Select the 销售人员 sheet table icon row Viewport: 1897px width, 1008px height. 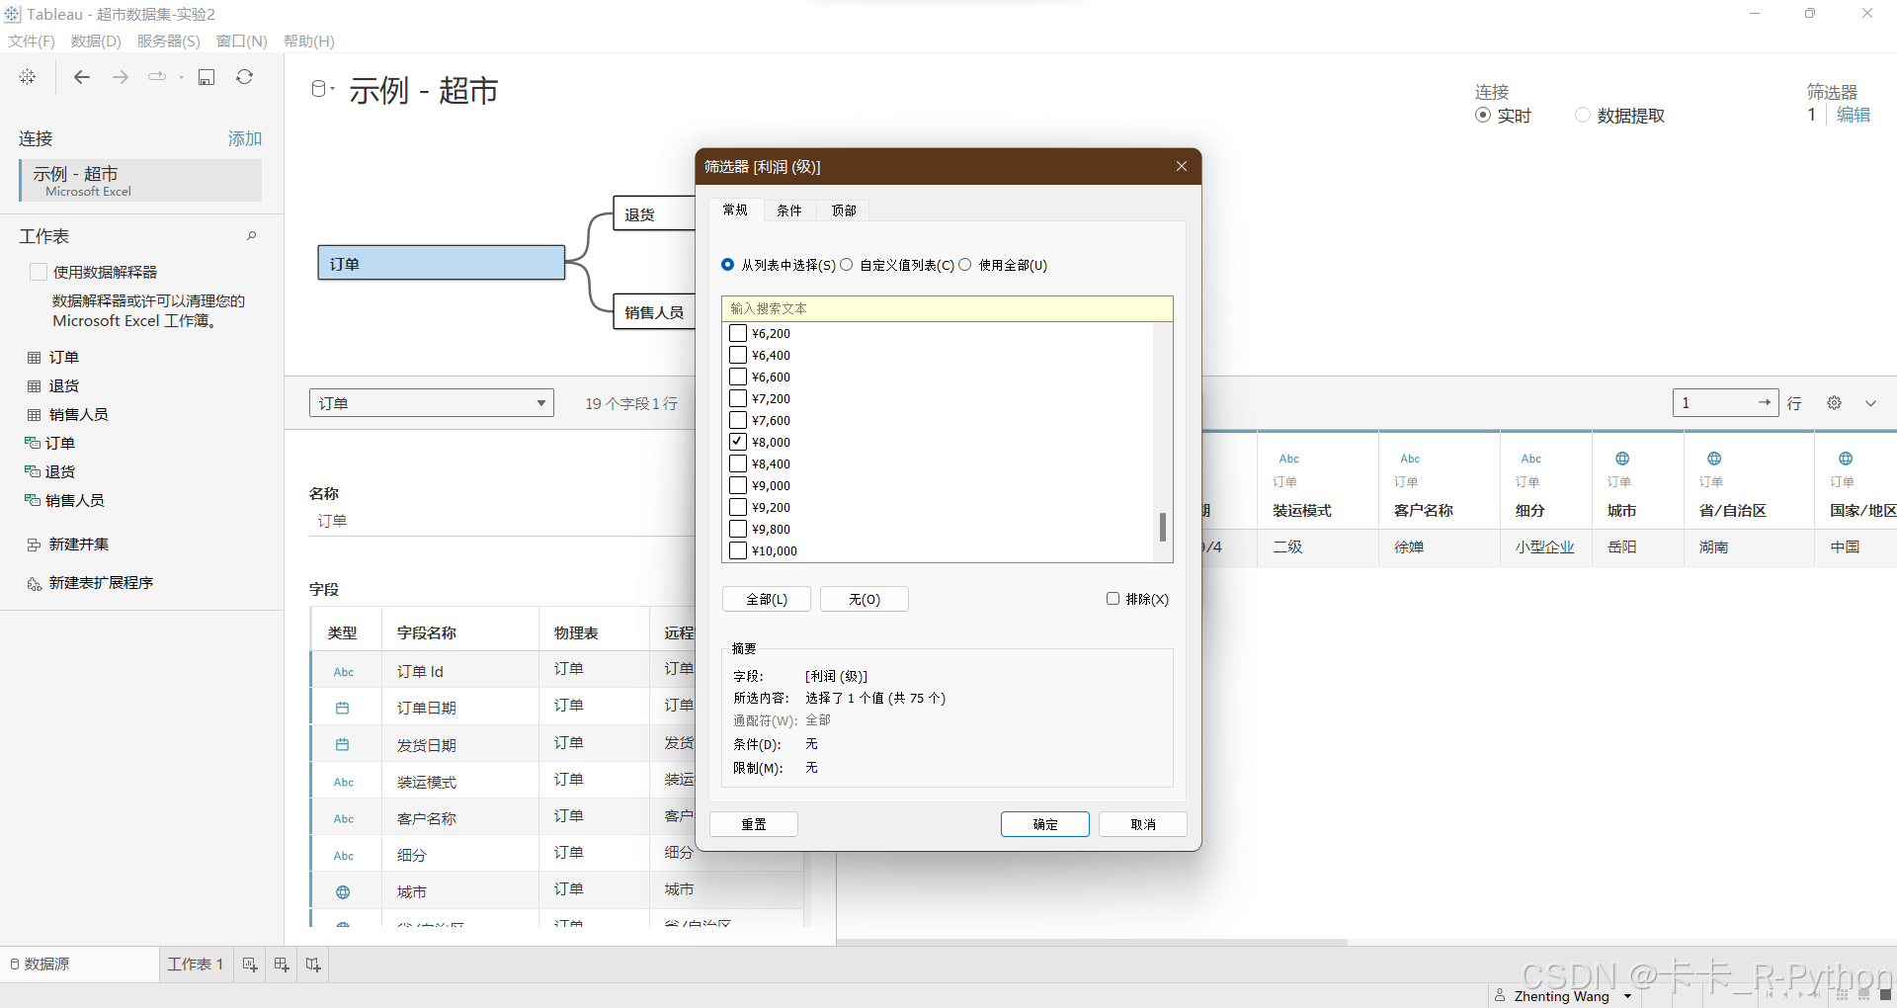[67, 414]
